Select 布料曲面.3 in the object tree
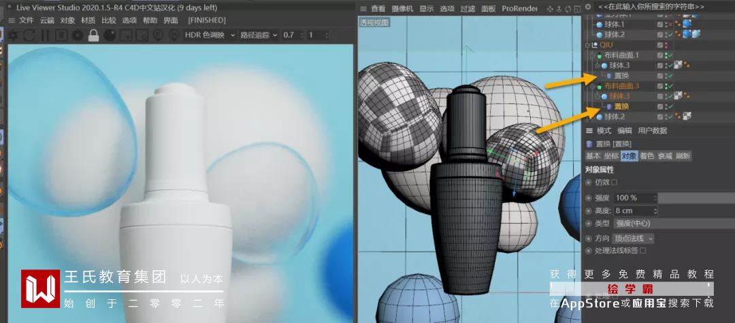The width and height of the screenshot is (735, 323). point(621,86)
